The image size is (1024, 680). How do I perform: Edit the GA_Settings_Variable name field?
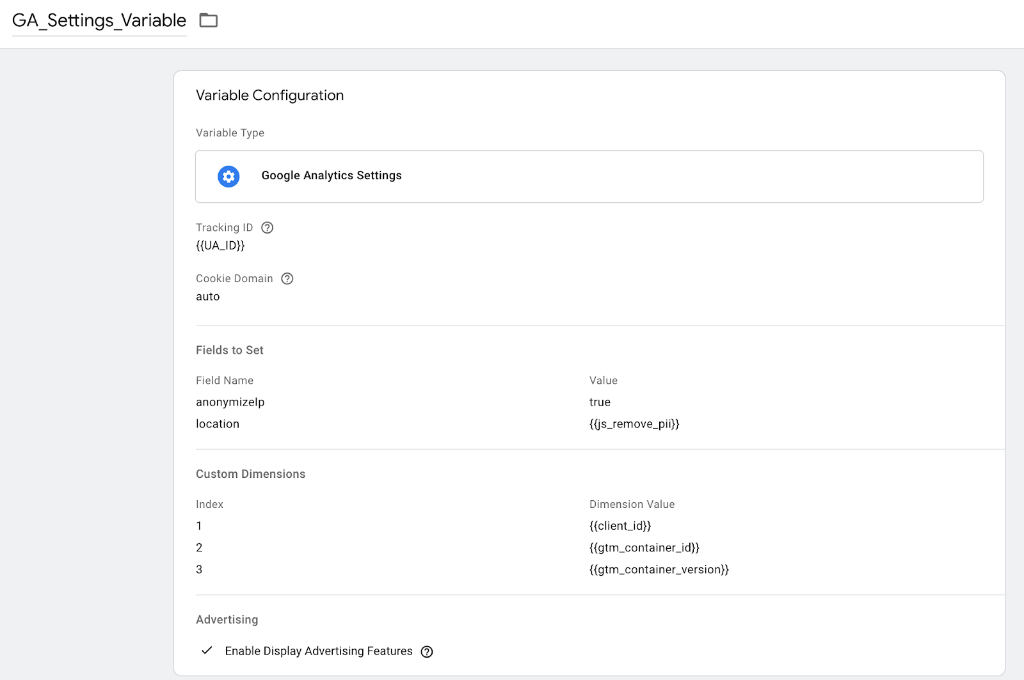click(x=99, y=20)
